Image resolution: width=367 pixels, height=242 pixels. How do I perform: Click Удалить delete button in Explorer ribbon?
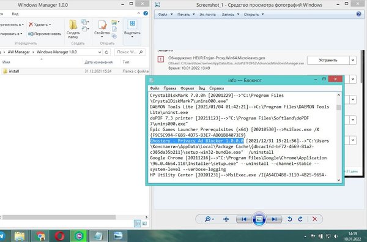point(40,25)
